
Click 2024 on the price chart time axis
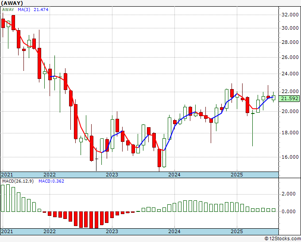coord(174,175)
